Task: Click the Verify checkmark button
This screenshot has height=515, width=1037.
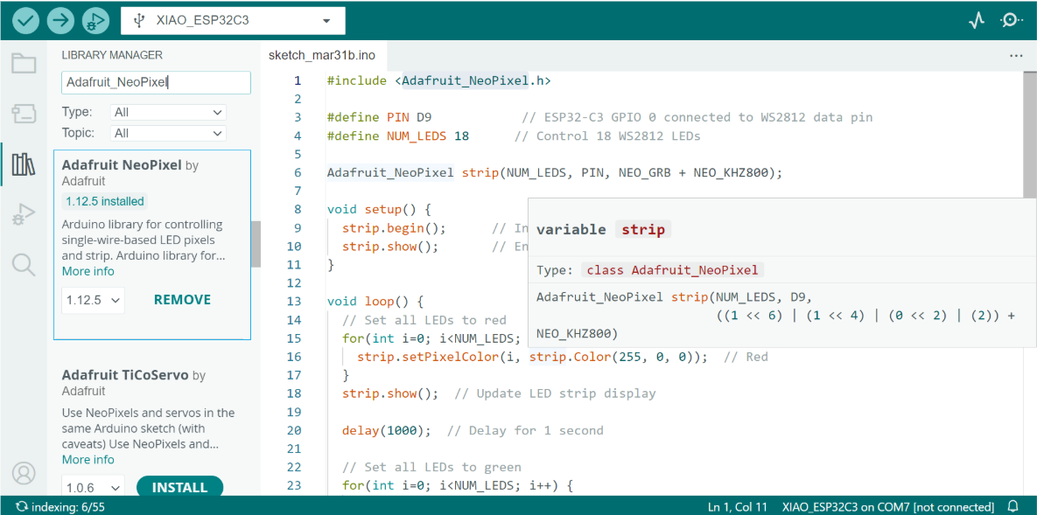Action: pyautogui.click(x=25, y=20)
